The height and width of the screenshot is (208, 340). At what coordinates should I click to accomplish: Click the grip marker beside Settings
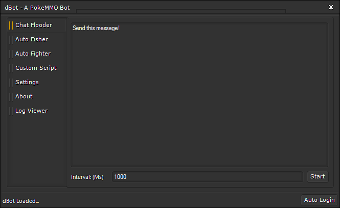11,83
